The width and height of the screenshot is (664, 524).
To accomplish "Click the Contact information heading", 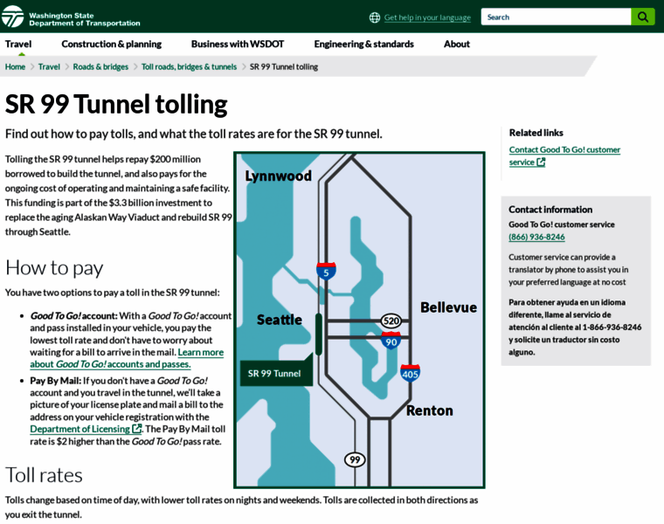I will click(x=550, y=210).
